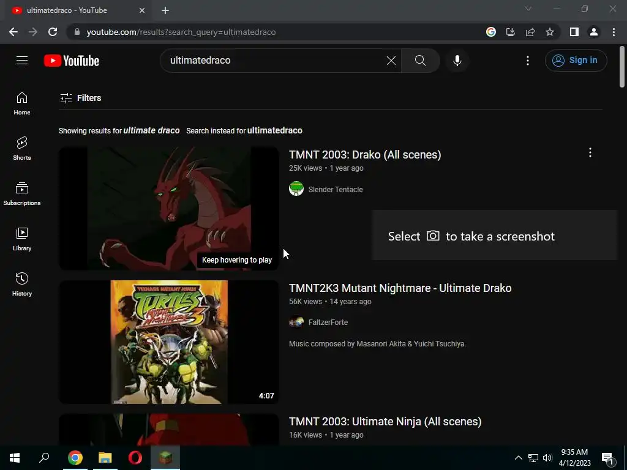This screenshot has height=470, width=627.
Task: Open the network icon in system tray
Action: (x=533, y=458)
